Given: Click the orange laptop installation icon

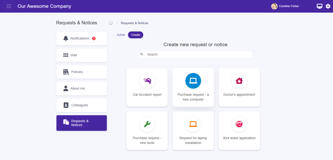Looking at the screenshot, I should pos(193,124).
